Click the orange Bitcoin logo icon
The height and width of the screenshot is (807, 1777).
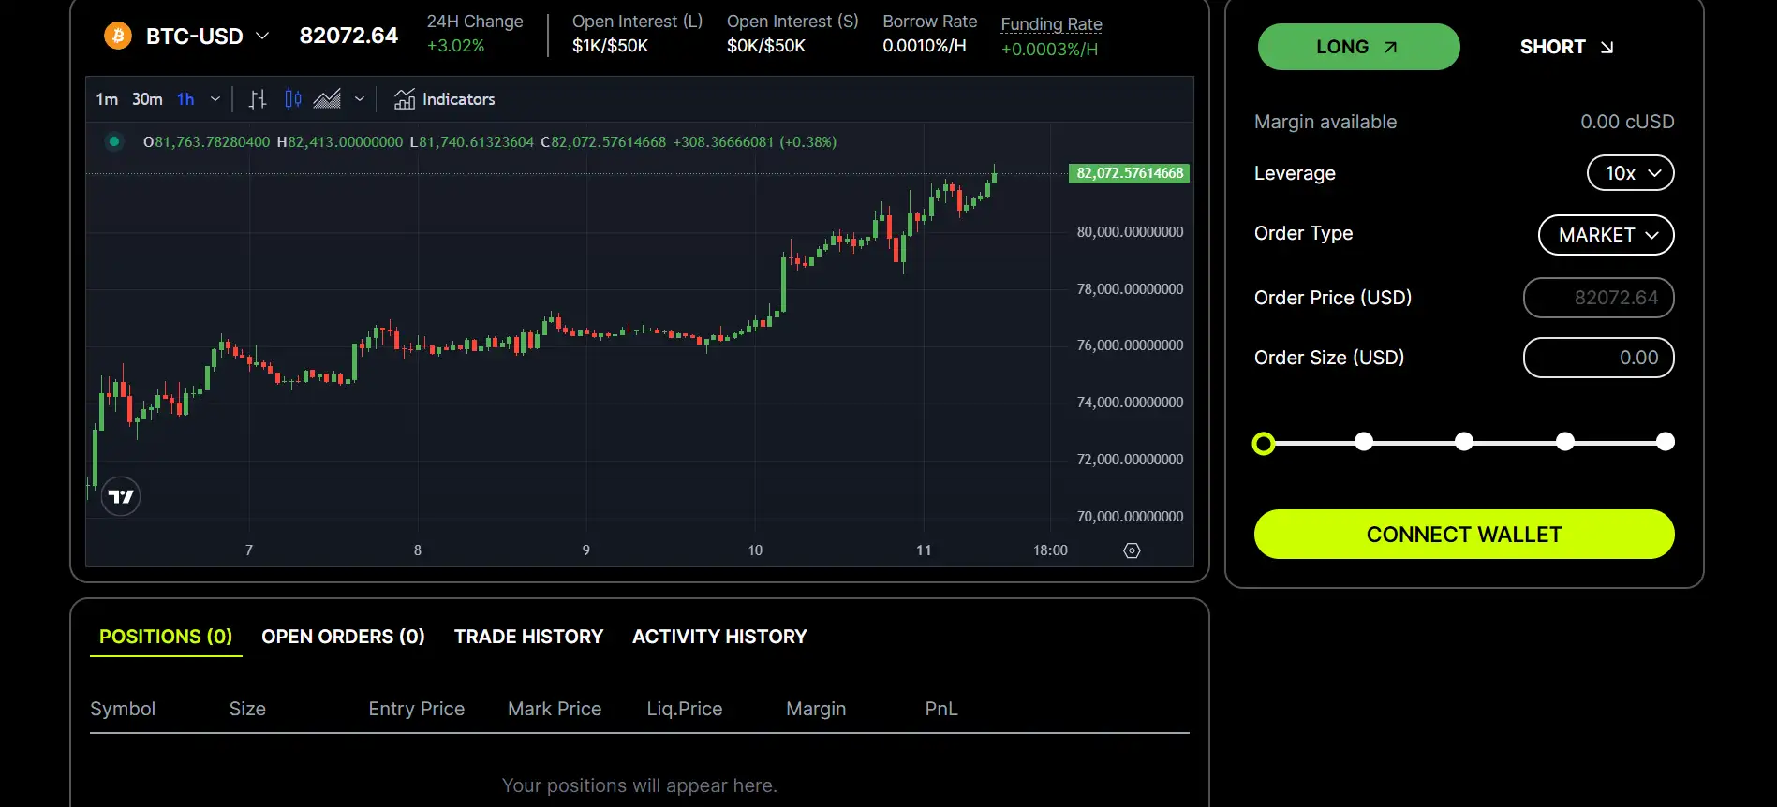118,37
